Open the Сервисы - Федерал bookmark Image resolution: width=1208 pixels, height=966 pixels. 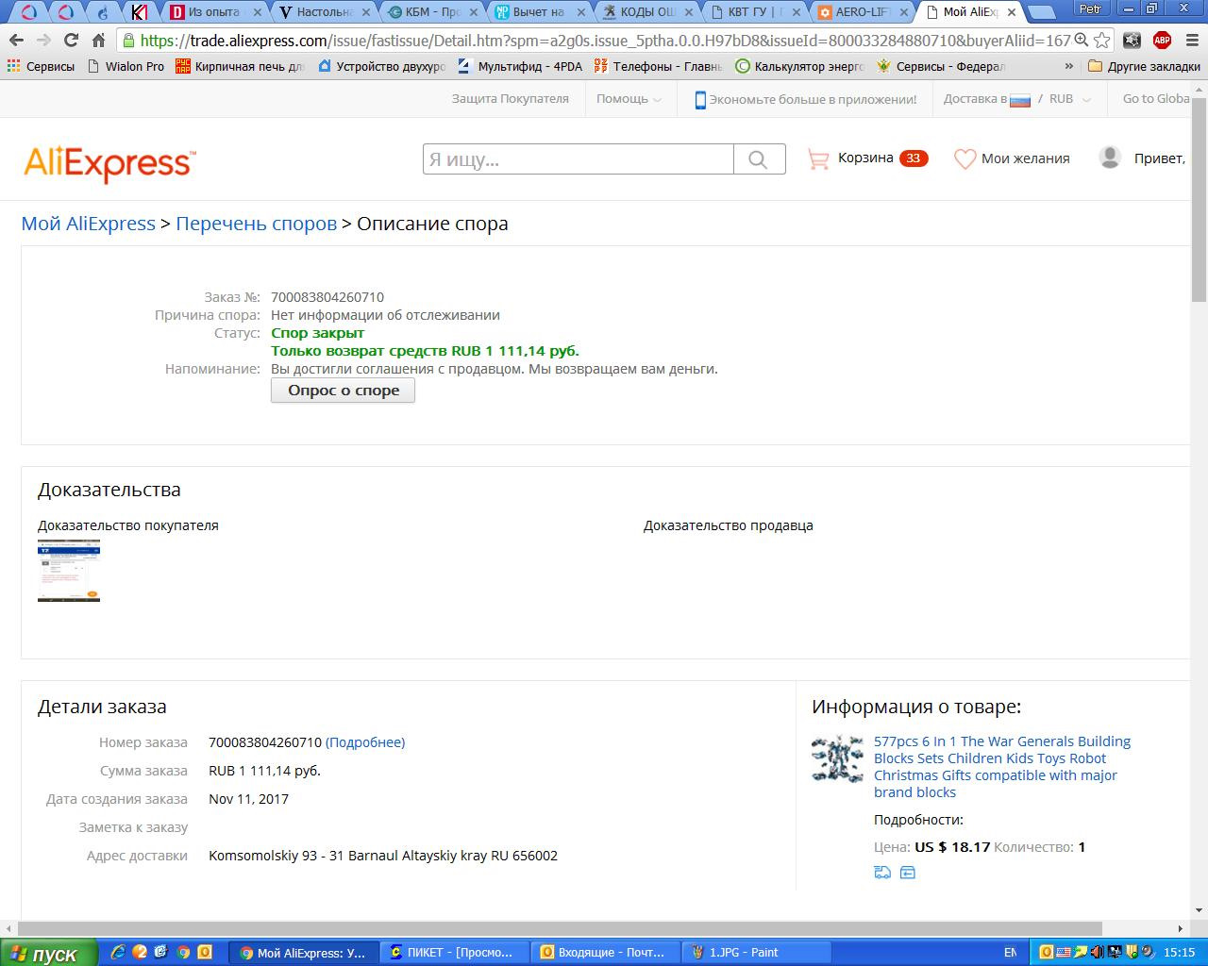tap(941, 66)
